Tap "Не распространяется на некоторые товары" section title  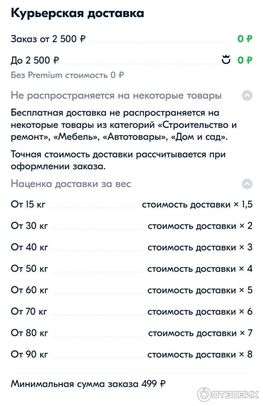(x=116, y=96)
